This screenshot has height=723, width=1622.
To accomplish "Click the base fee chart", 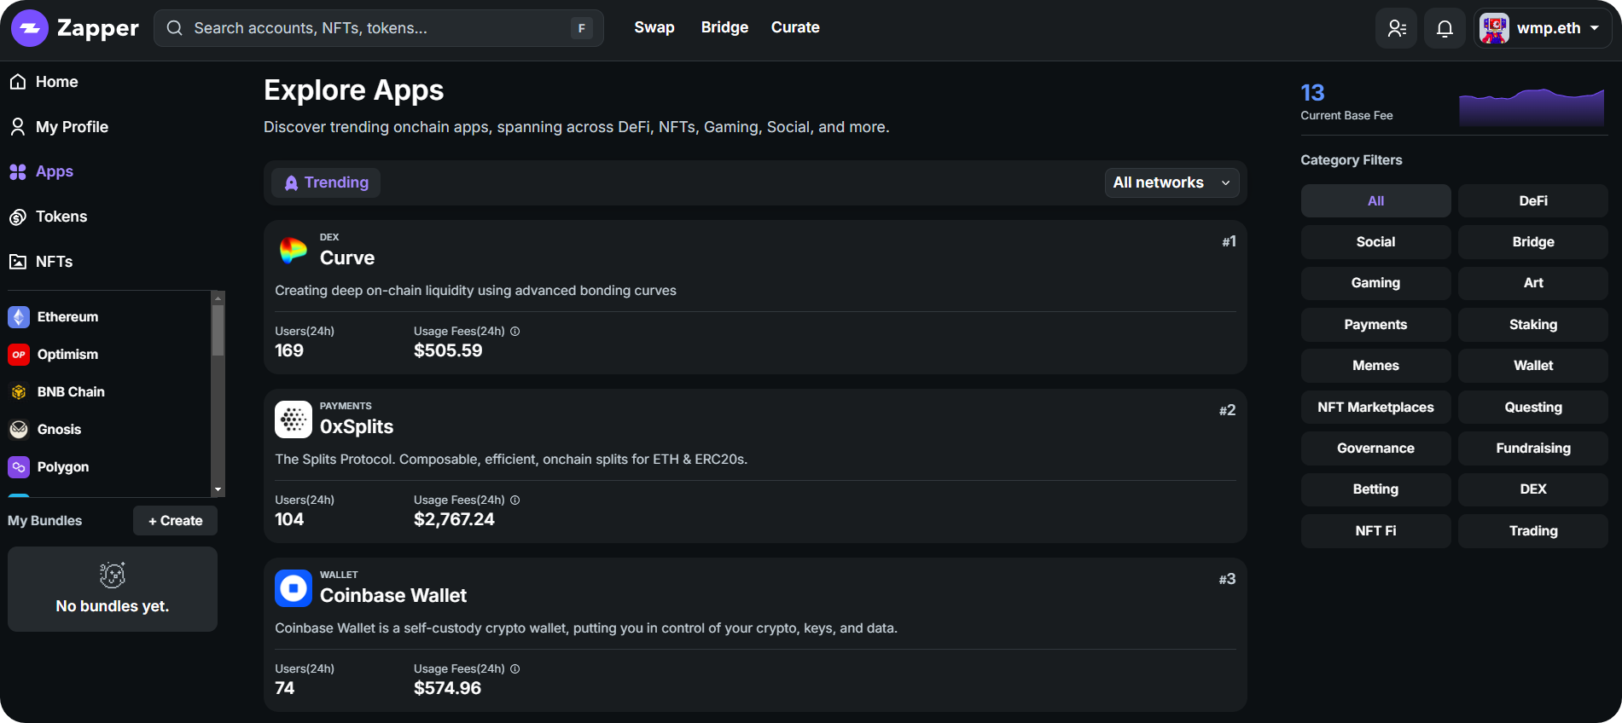I will (1532, 107).
